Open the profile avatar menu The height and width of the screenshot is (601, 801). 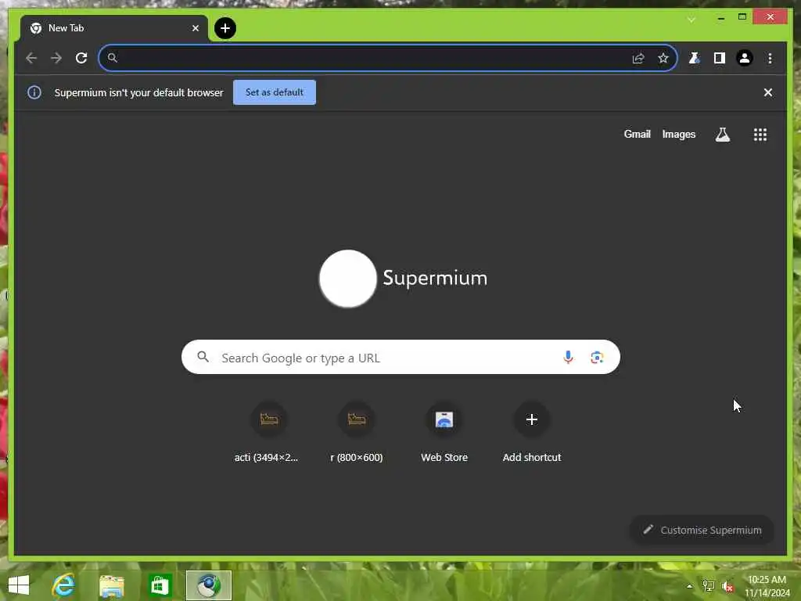tap(745, 58)
